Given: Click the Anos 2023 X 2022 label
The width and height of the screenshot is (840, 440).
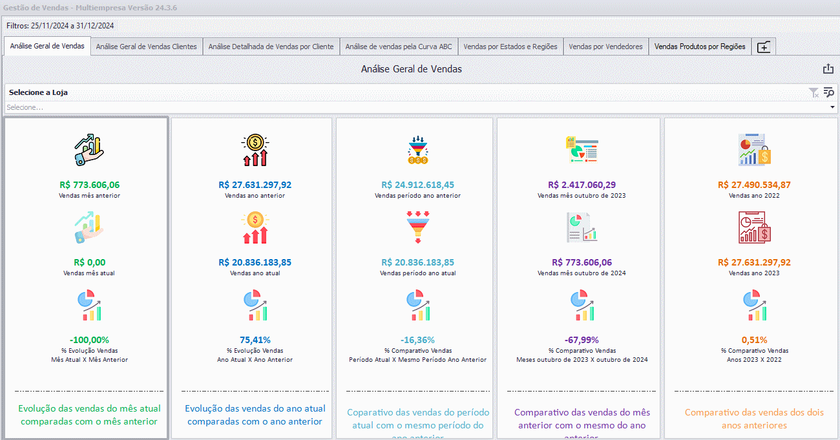Looking at the screenshot, I should coord(754,359).
